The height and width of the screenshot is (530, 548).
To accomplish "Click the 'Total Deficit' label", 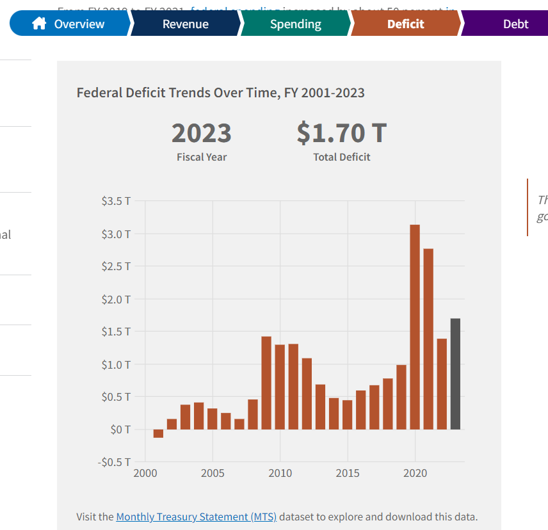I will 341,157.
